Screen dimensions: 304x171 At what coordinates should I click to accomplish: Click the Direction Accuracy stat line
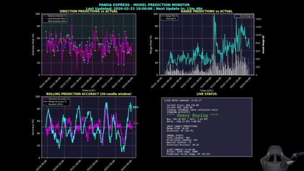pos(182,145)
